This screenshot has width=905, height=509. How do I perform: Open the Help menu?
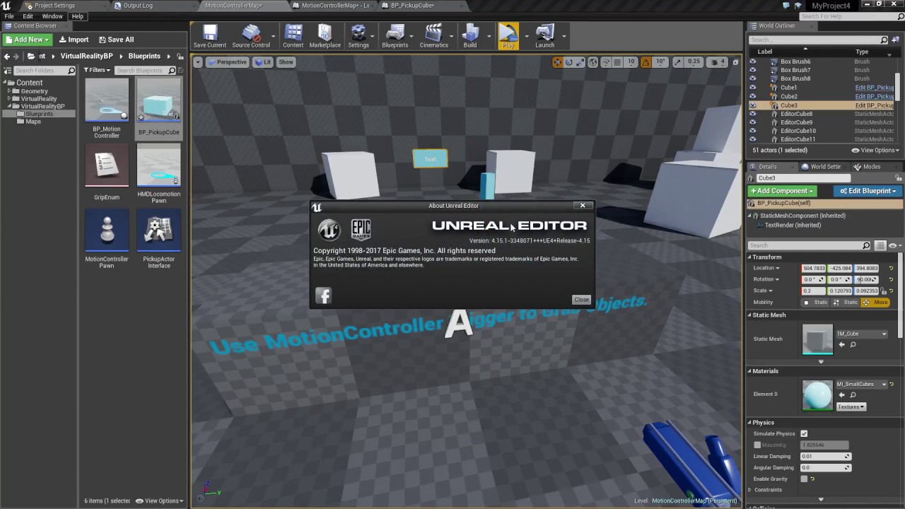coord(78,16)
